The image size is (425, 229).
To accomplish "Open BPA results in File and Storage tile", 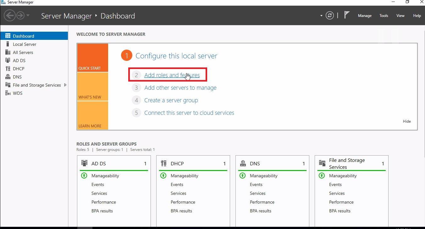I will coord(340,211).
